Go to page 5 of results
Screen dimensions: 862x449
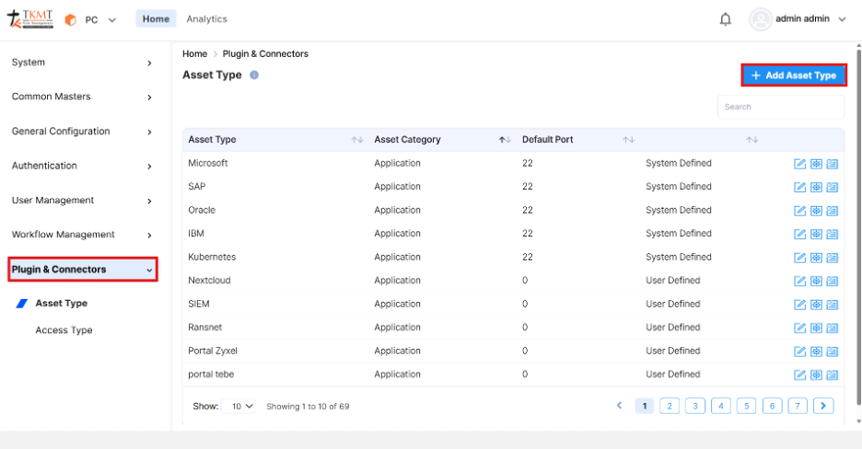click(747, 406)
